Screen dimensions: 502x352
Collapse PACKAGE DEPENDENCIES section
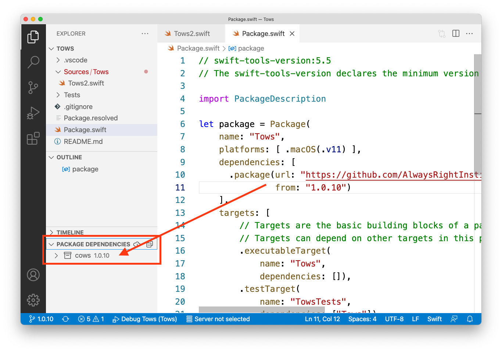tap(51, 244)
